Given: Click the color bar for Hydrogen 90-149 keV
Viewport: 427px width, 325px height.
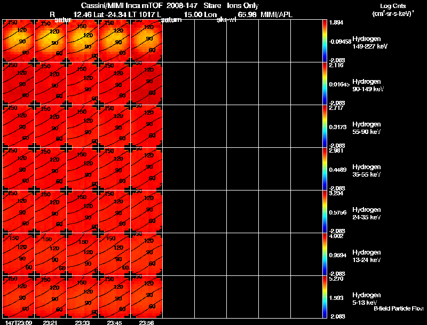Looking at the screenshot, I should (x=325, y=84).
